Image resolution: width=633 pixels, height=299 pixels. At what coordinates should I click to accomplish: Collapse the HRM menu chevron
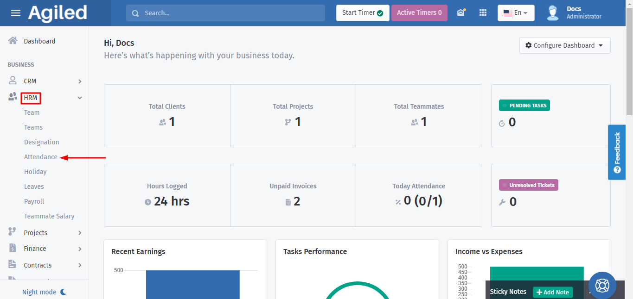point(80,98)
